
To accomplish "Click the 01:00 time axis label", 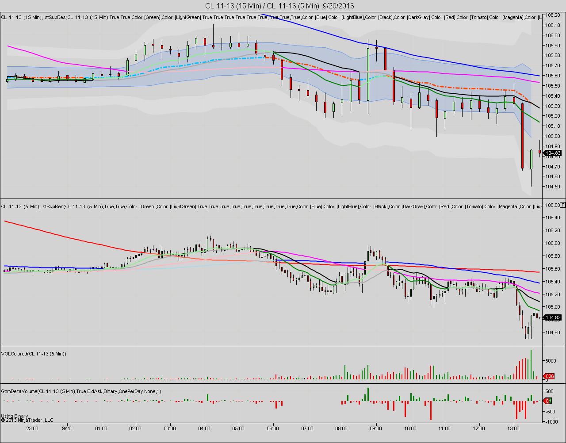I will coord(101,428).
